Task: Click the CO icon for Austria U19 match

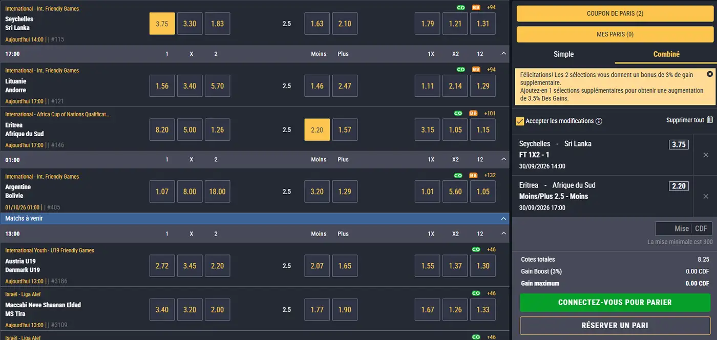Action: 476,249
